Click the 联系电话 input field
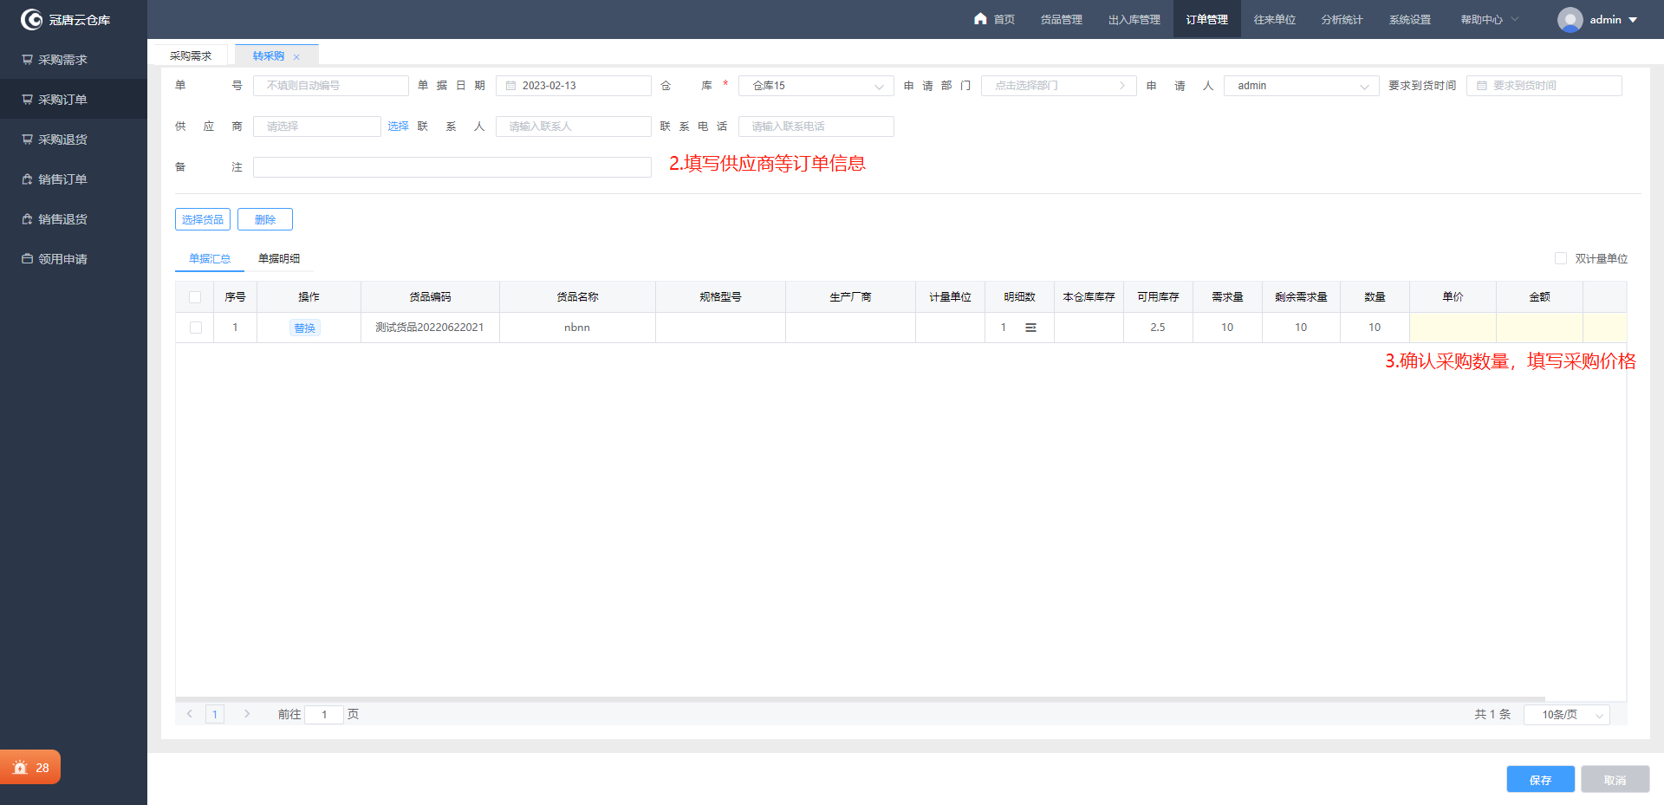This screenshot has width=1664, height=805. click(816, 127)
